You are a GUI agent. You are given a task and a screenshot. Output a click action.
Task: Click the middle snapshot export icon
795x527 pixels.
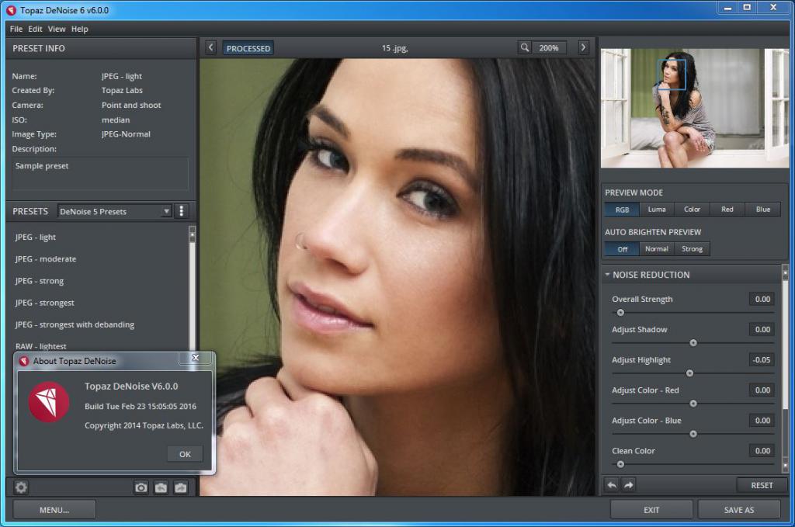point(161,487)
